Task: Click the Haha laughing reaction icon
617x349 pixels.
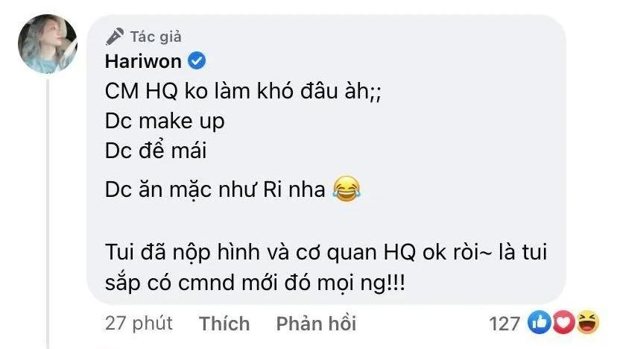Action: 587,323
